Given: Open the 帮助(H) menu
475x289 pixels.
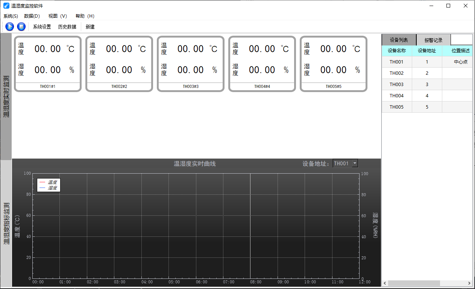Looking at the screenshot, I should (x=85, y=16).
